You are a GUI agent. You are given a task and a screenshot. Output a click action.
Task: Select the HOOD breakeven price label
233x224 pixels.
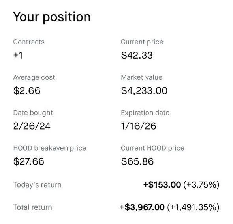click(50, 148)
